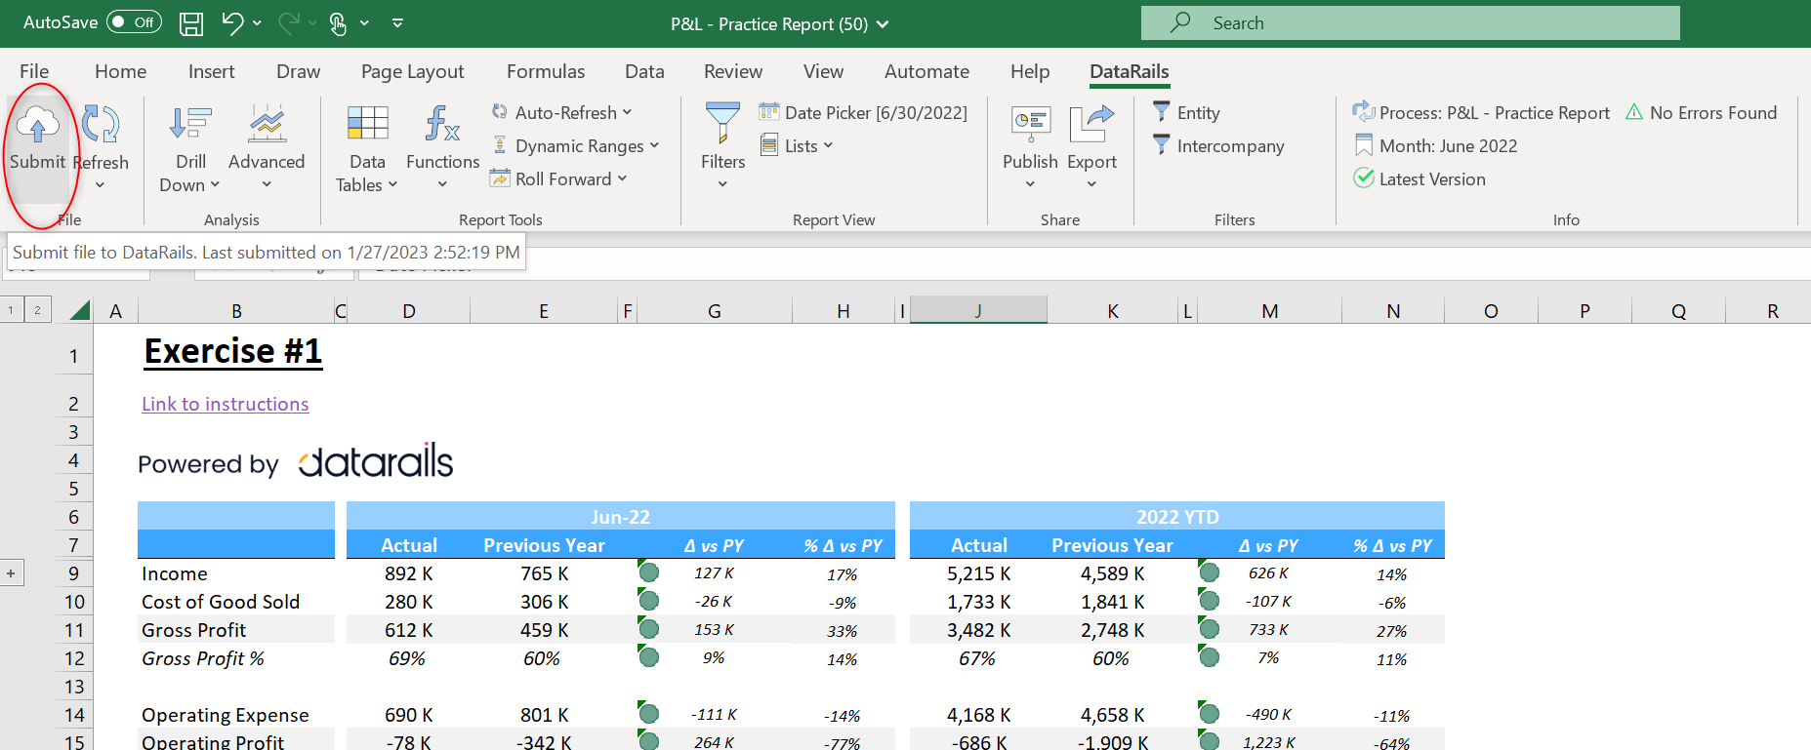Select the Exercise #1 title cell

[x=233, y=351]
